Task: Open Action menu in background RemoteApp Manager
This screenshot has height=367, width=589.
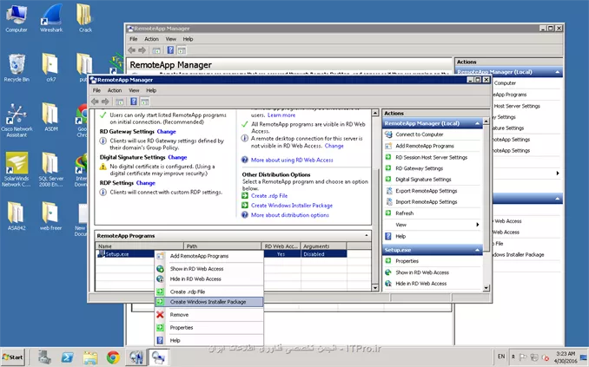Action: pyautogui.click(x=151, y=39)
